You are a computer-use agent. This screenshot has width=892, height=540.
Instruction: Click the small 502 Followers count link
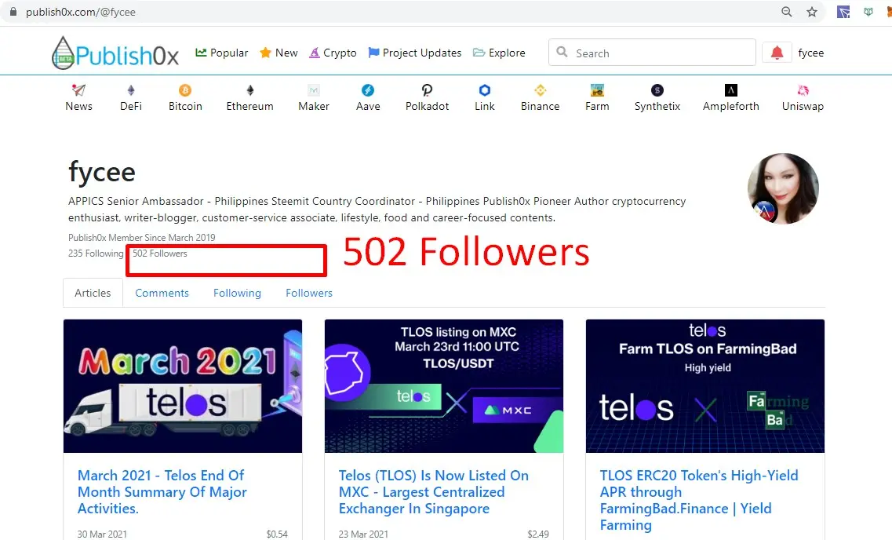pyautogui.click(x=160, y=254)
